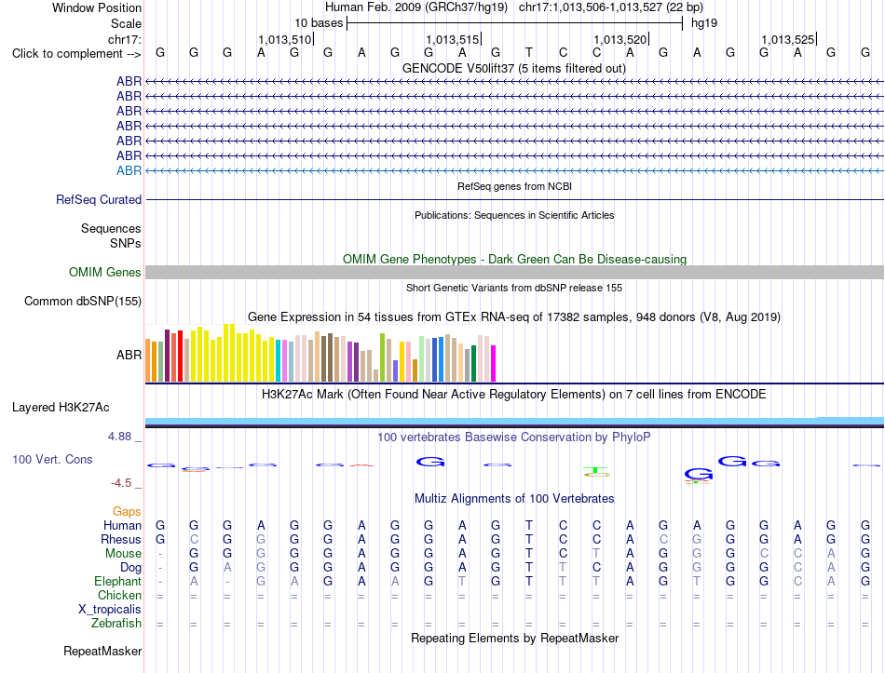Click 'Publications: Sequences in Scientific Articles' title
The width and height of the screenshot is (885, 673).
point(514,215)
